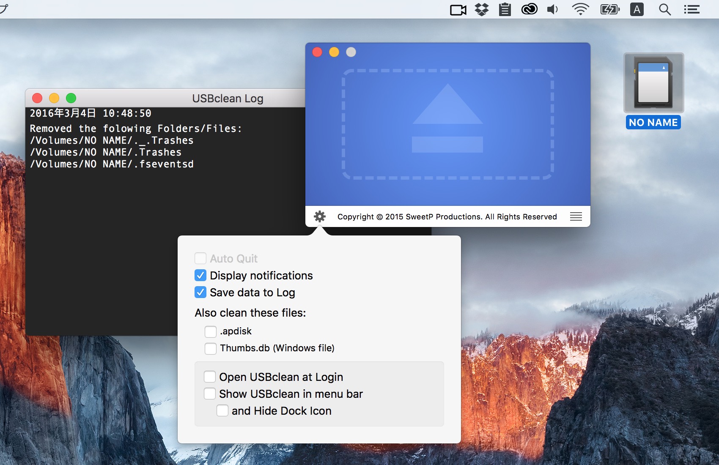Select the NO NAME SD card icon
The image size is (719, 465).
(x=653, y=83)
